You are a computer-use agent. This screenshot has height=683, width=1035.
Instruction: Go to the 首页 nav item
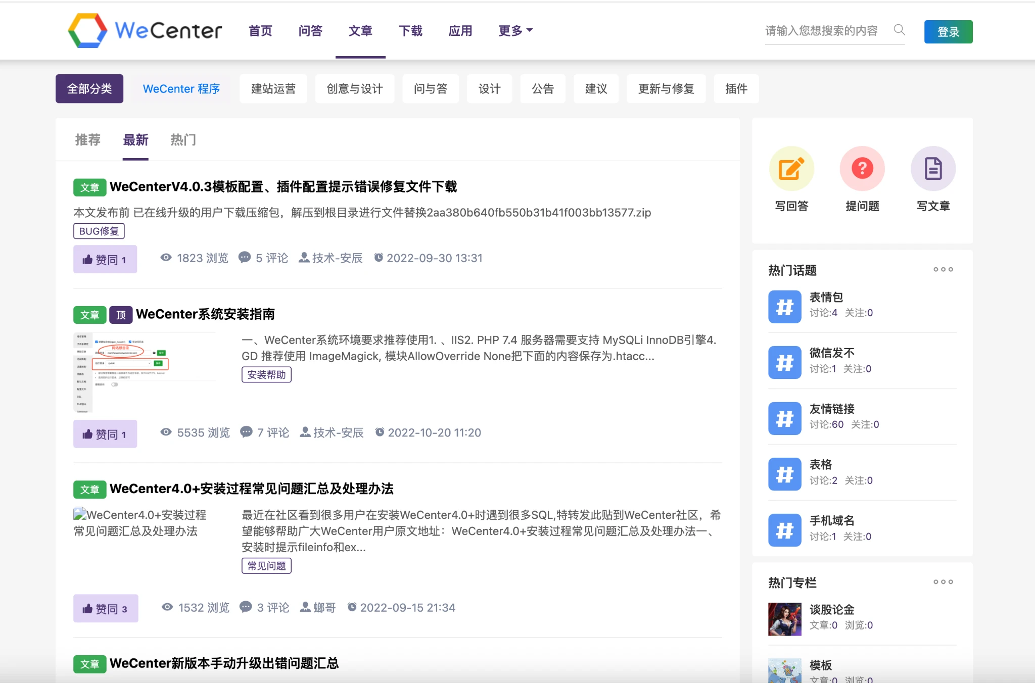[x=260, y=31]
